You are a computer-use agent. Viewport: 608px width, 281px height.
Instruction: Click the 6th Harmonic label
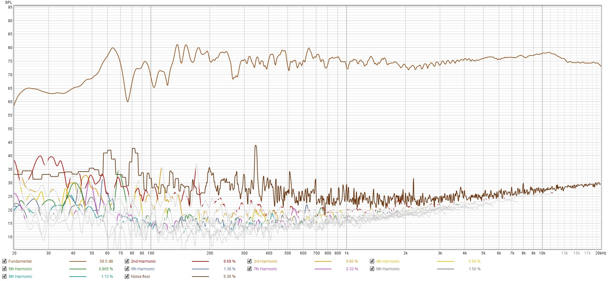pyautogui.click(x=143, y=269)
